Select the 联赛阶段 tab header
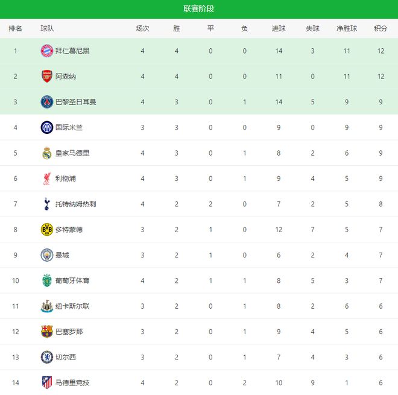This screenshot has height=395, width=398. (x=199, y=9)
